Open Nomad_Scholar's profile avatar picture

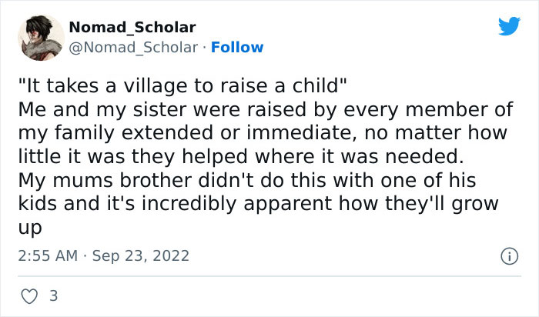point(38,35)
